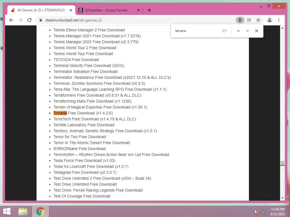Open the Windows Start menu
This screenshot has width=290, height=217.
[x=7, y=211]
